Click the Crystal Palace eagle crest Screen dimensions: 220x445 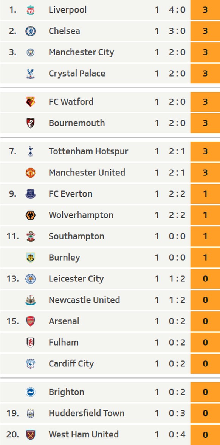tap(31, 74)
